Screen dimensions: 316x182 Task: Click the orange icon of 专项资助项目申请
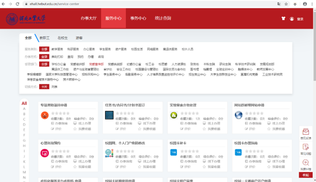pyautogui.click(x=45, y=115)
